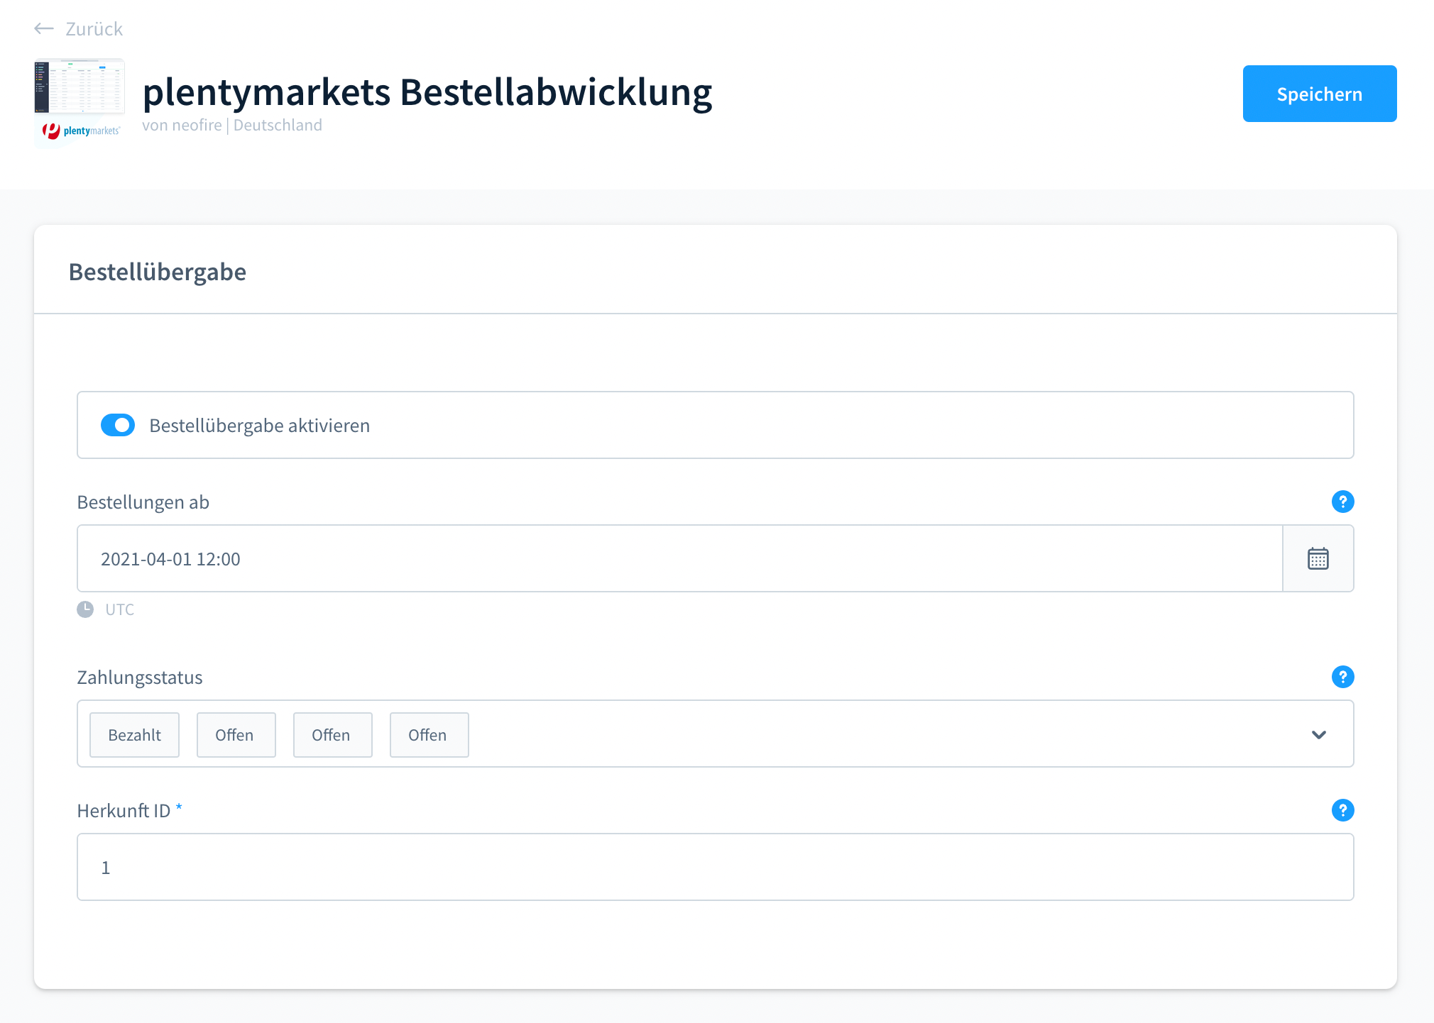The height and width of the screenshot is (1023, 1434).
Task: Toggle Bestellübergabe aktivieren switch
Action: [118, 425]
